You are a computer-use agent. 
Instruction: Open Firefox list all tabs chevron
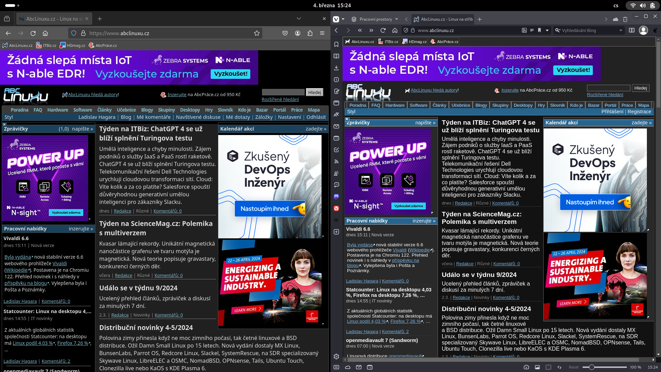click(x=298, y=19)
